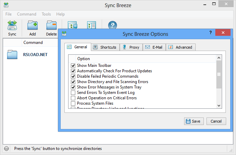
Task: Click the Command column header in main window
Action: tap(40, 43)
